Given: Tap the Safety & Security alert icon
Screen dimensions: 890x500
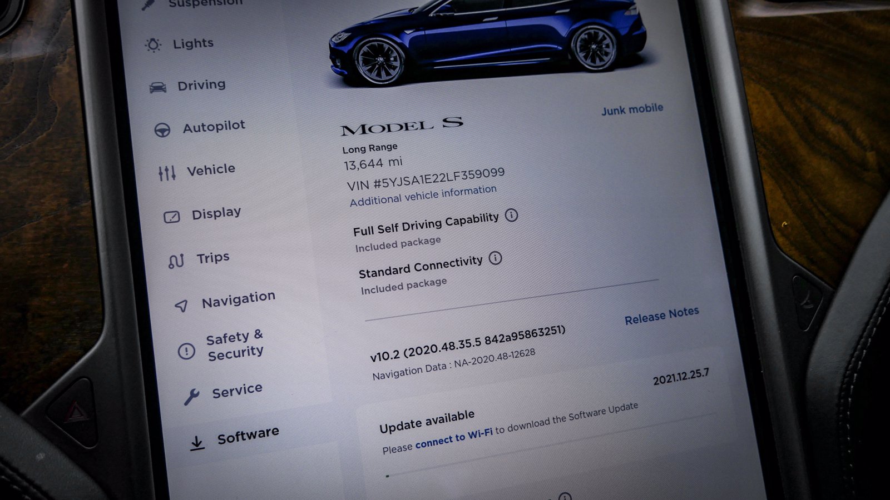Looking at the screenshot, I should pyautogui.click(x=186, y=351).
